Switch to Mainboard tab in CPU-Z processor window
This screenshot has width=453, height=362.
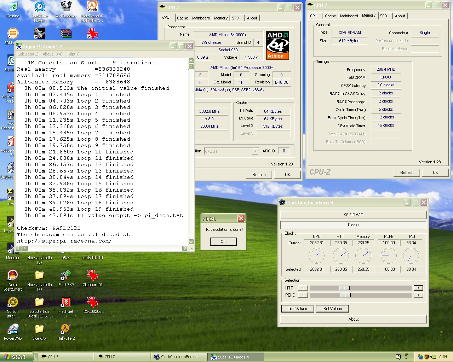click(x=201, y=18)
